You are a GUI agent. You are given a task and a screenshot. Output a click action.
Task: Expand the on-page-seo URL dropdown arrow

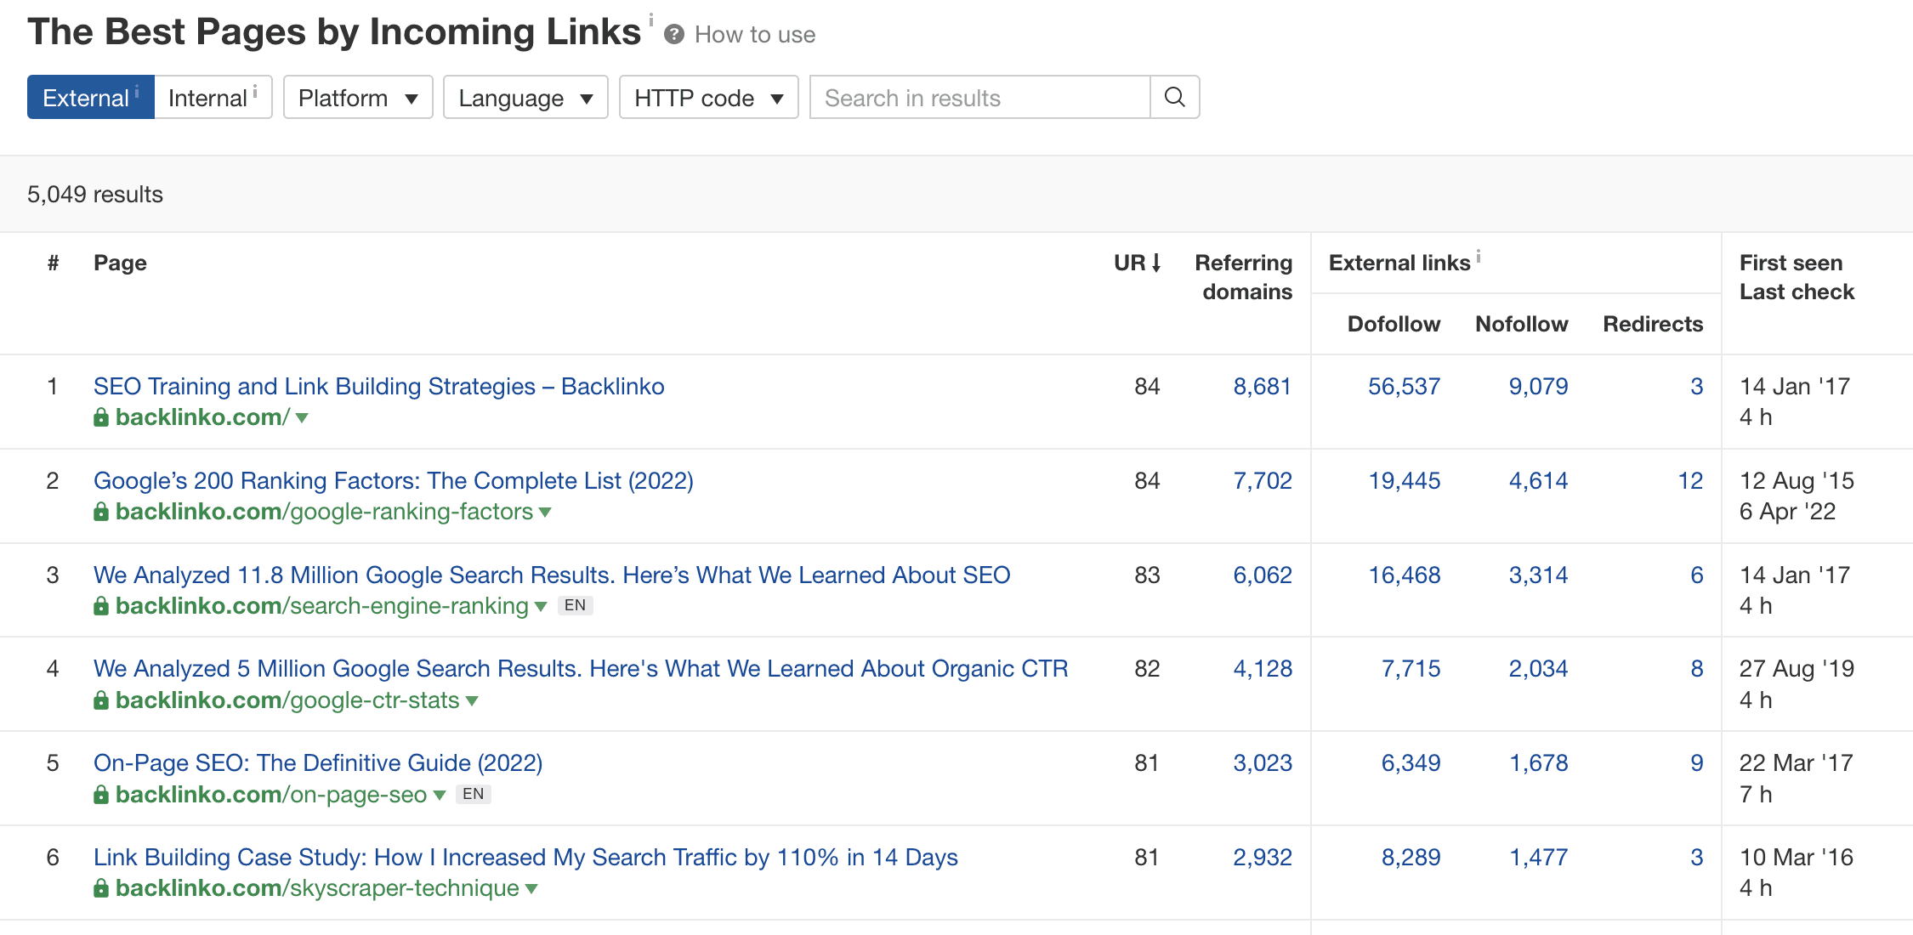(440, 796)
